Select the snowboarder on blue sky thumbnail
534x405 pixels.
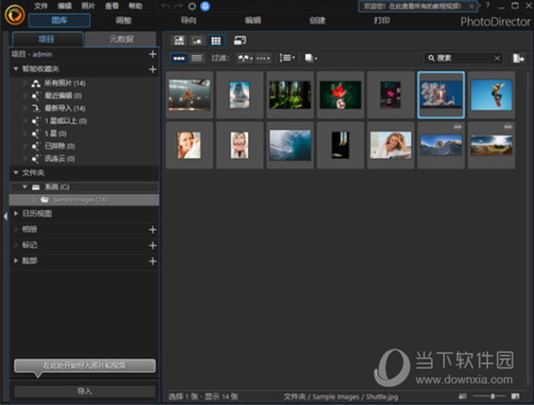point(491,94)
